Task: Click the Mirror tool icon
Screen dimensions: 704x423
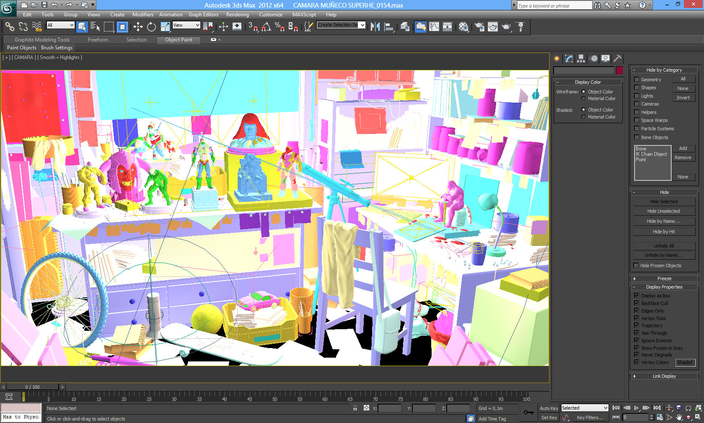Action: click(375, 27)
